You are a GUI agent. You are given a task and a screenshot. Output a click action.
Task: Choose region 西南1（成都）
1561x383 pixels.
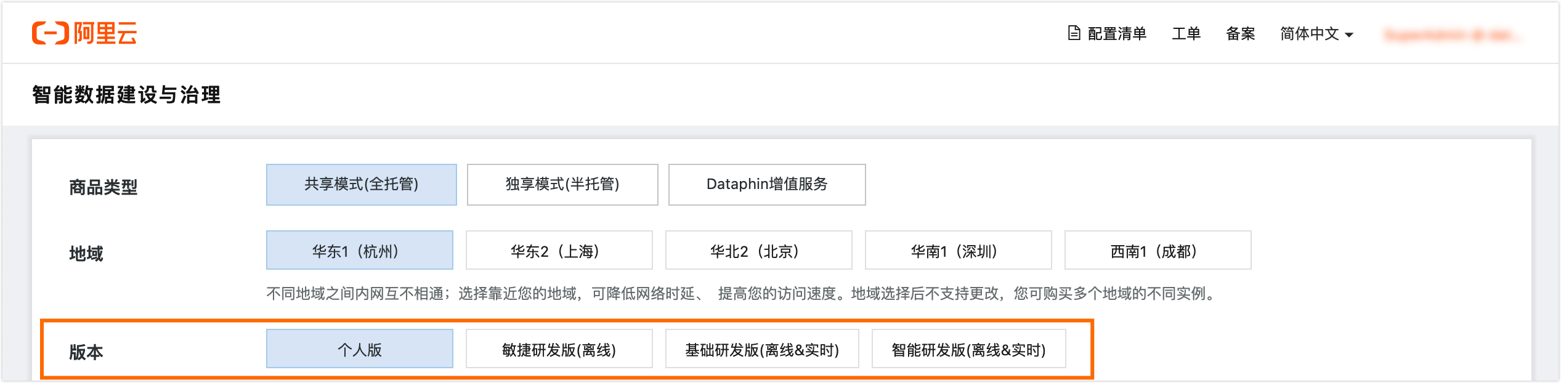1158,250
